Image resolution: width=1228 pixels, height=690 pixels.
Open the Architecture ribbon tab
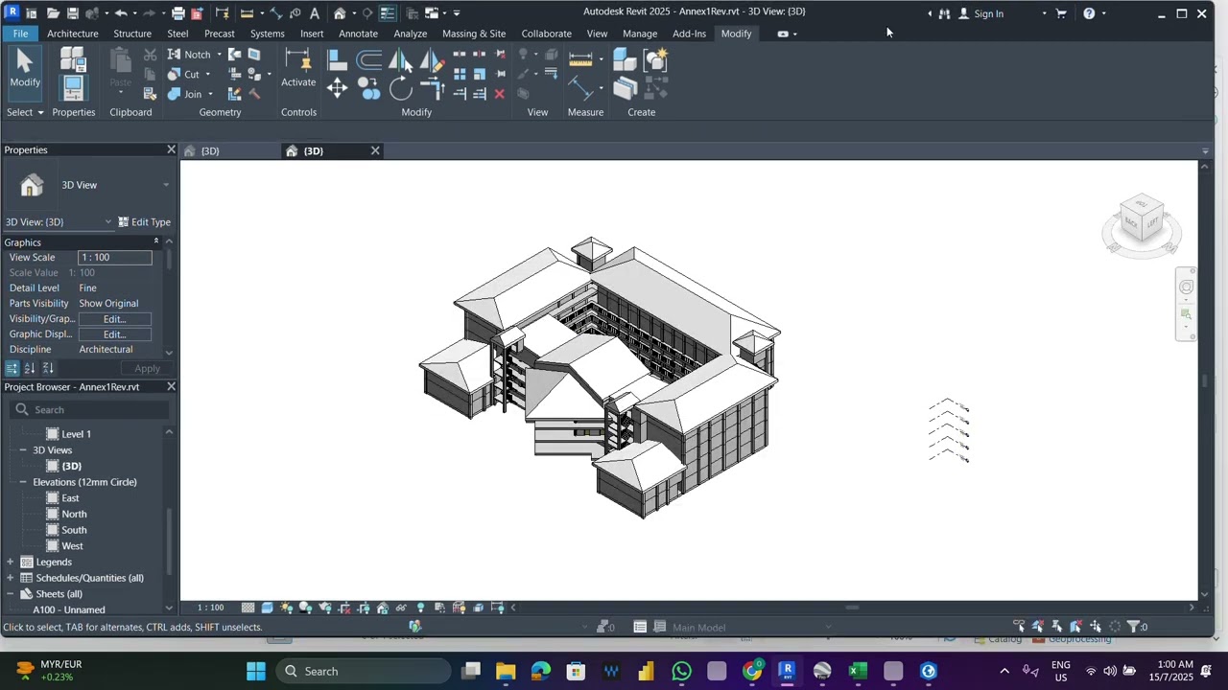(73, 34)
